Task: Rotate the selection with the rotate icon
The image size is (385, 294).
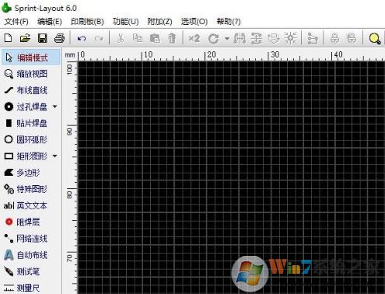Action: click(214, 39)
